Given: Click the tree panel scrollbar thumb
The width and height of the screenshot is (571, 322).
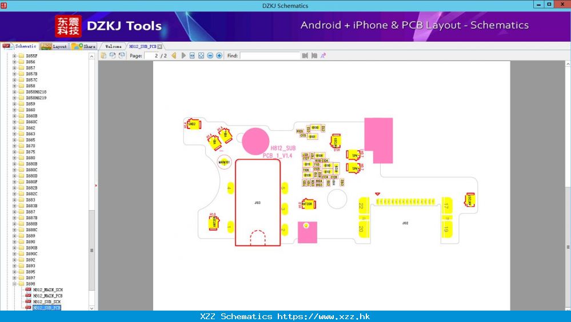Looking at the screenshot, I should point(92,250).
